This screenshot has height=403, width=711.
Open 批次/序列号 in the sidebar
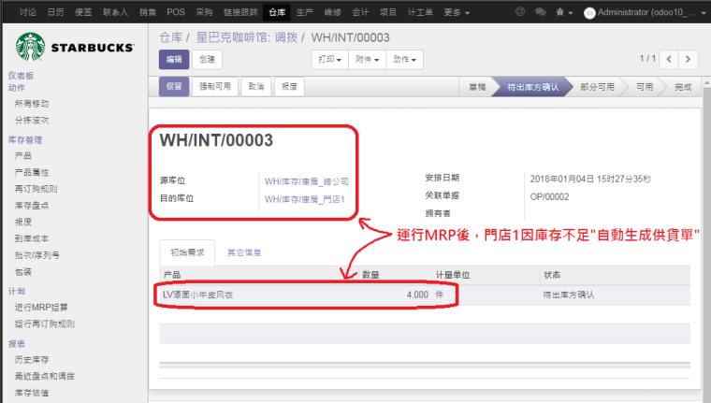pyautogui.click(x=36, y=255)
